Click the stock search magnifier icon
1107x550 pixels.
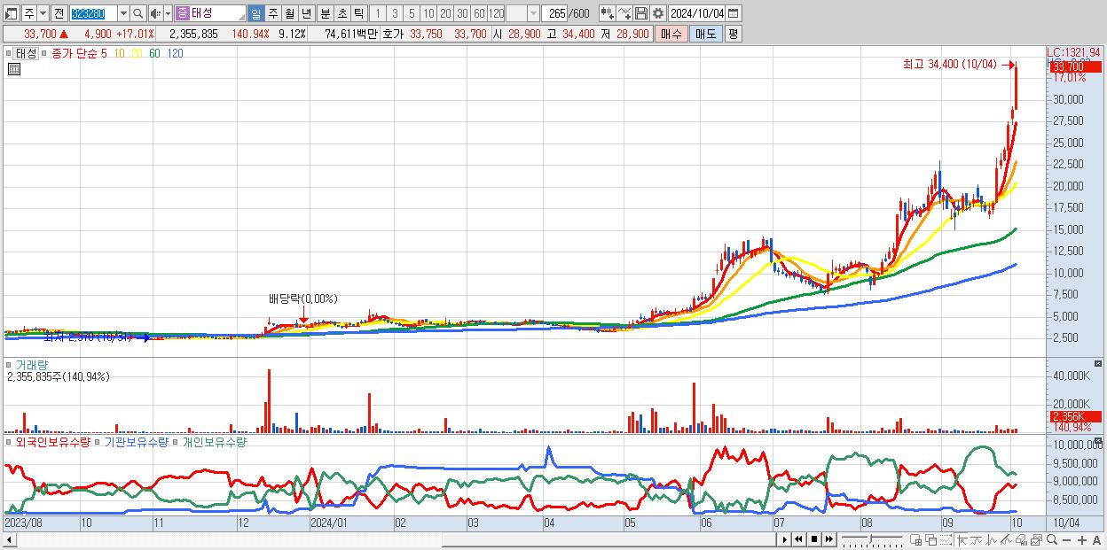click(138, 13)
